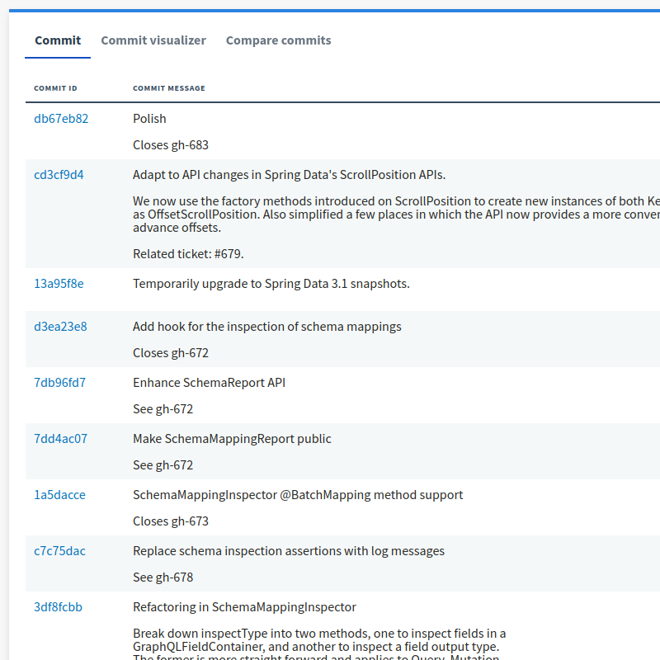This screenshot has height=660, width=660.
Task: Open commit 13a95f8e
Action: coord(59,284)
